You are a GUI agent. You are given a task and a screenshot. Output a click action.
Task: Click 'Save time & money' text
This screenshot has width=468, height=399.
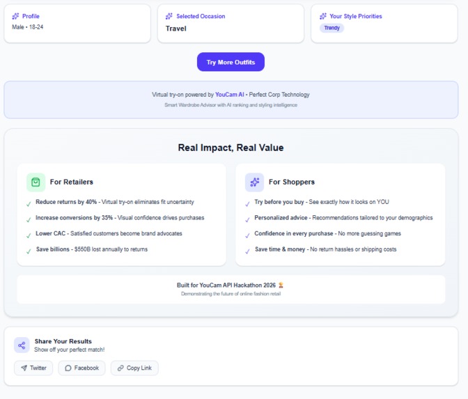[x=280, y=249]
